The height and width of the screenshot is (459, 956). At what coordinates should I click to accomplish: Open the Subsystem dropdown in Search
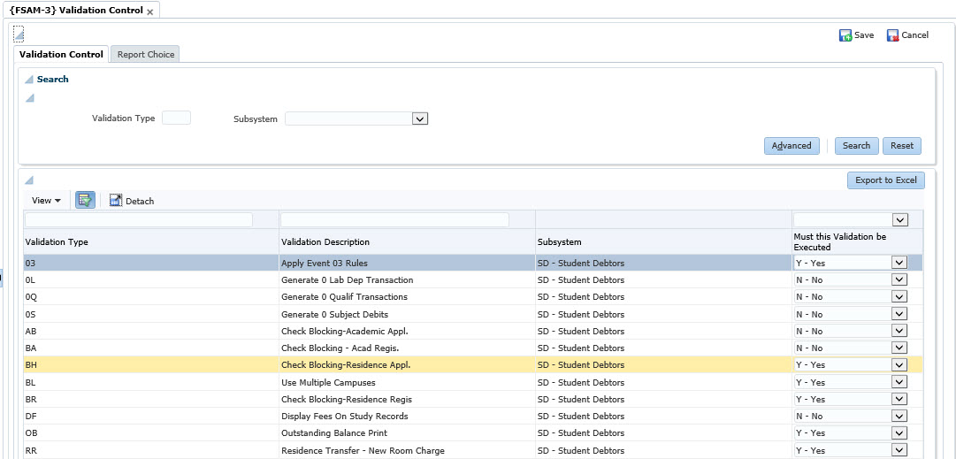click(x=420, y=119)
